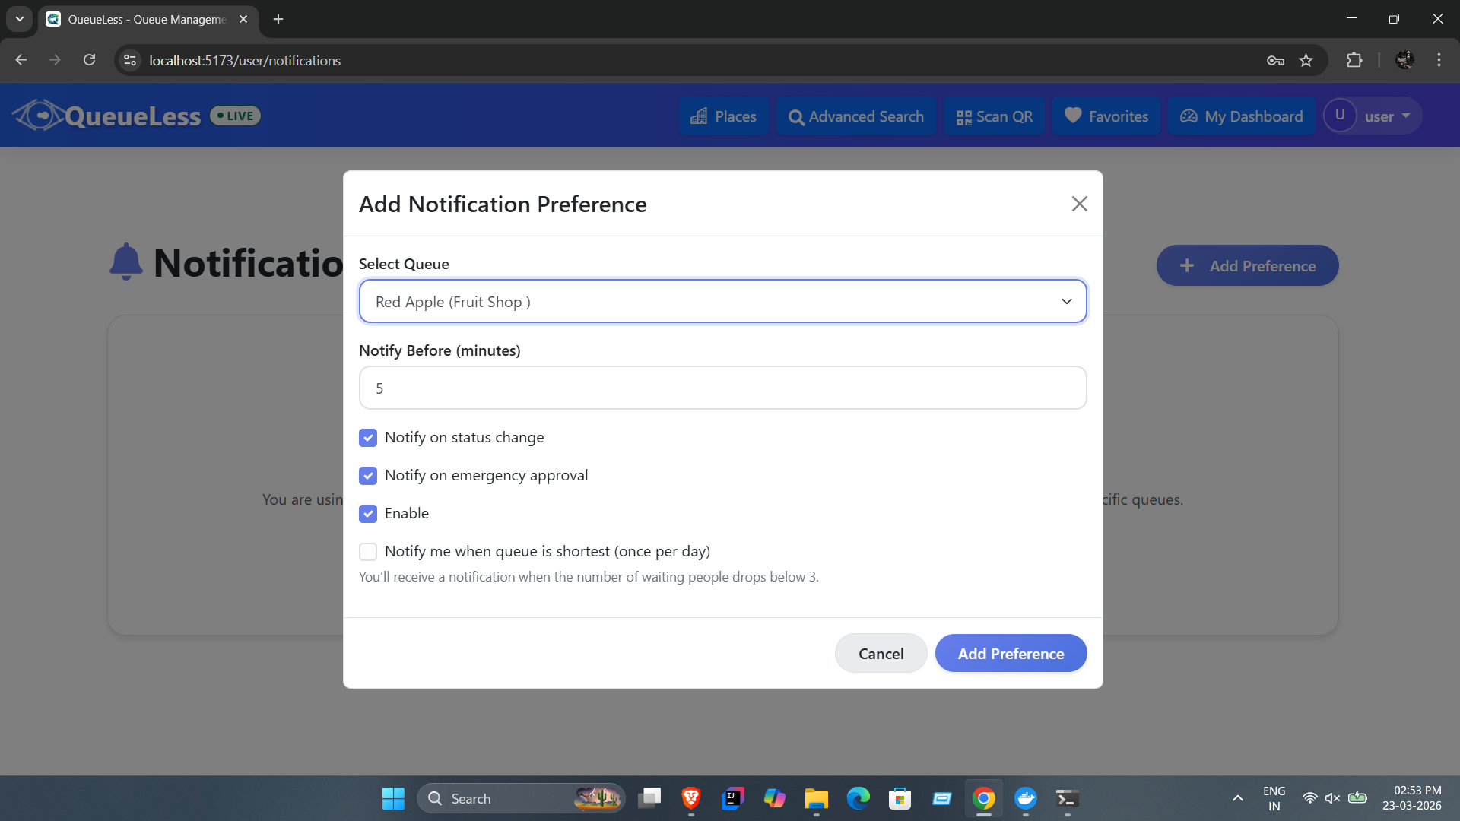Click the QueueLess logo
1460x821 pixels.
click(x=106, y=116)
